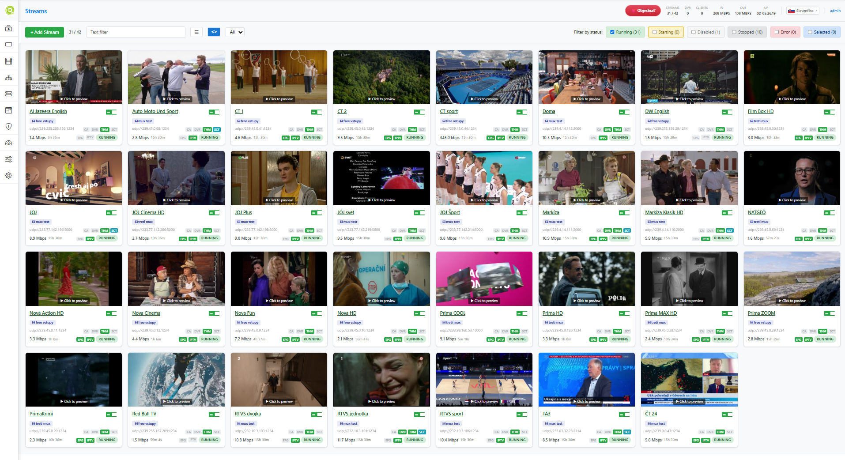Click the Streams page heading
The image size is (845, 460).
pyautogui.click(x=36, y=11)
